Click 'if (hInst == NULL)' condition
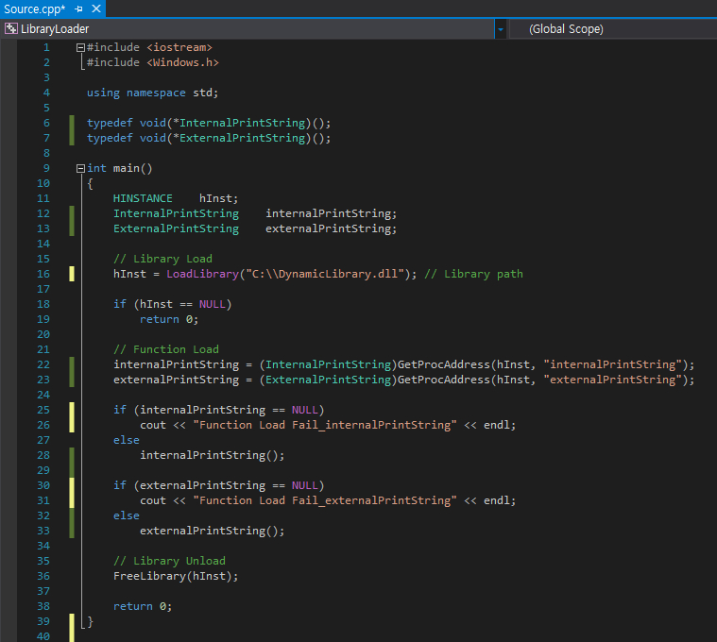This screenshot has height=642, width=717. click(172, 304)
